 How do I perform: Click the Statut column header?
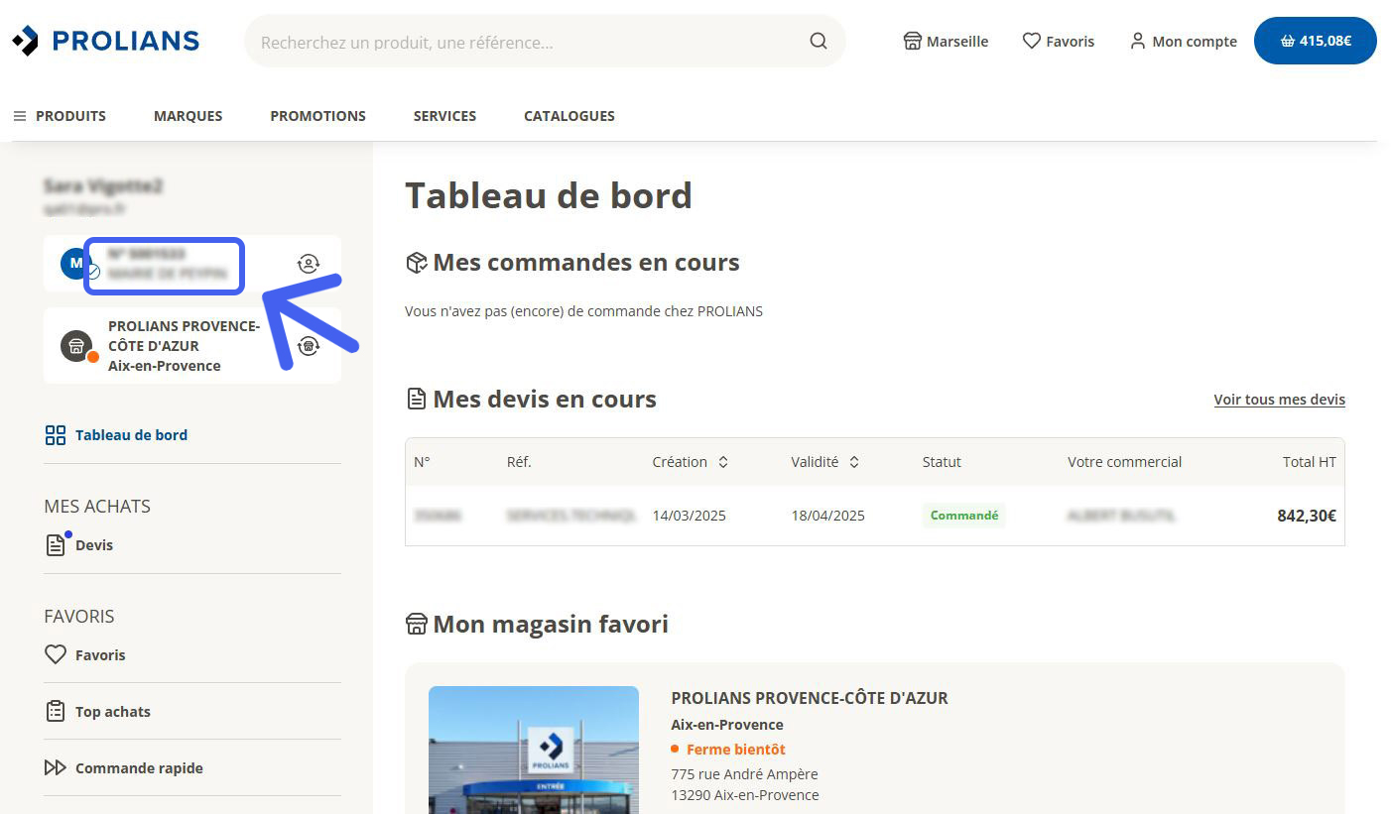pyautogui.click(x=942, y=462)
